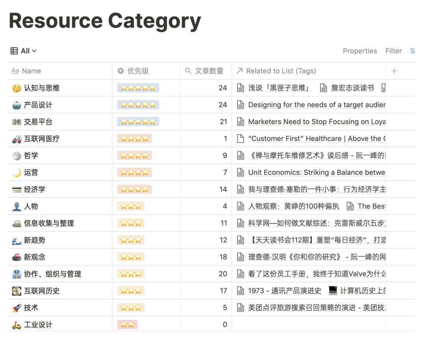This screenshot has width=425, height=339.
Task: Click the laptop icon in the 互联网历史 row
Action: [x=333, y=291]
